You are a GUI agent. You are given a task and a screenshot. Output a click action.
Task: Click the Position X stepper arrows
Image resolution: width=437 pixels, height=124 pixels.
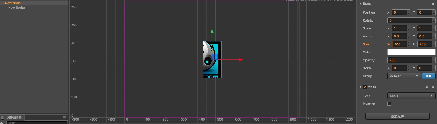click(408, 12)
